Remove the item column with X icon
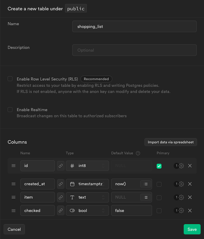The width and height of the screenshot is (204, 239). [x=190, y=197]
